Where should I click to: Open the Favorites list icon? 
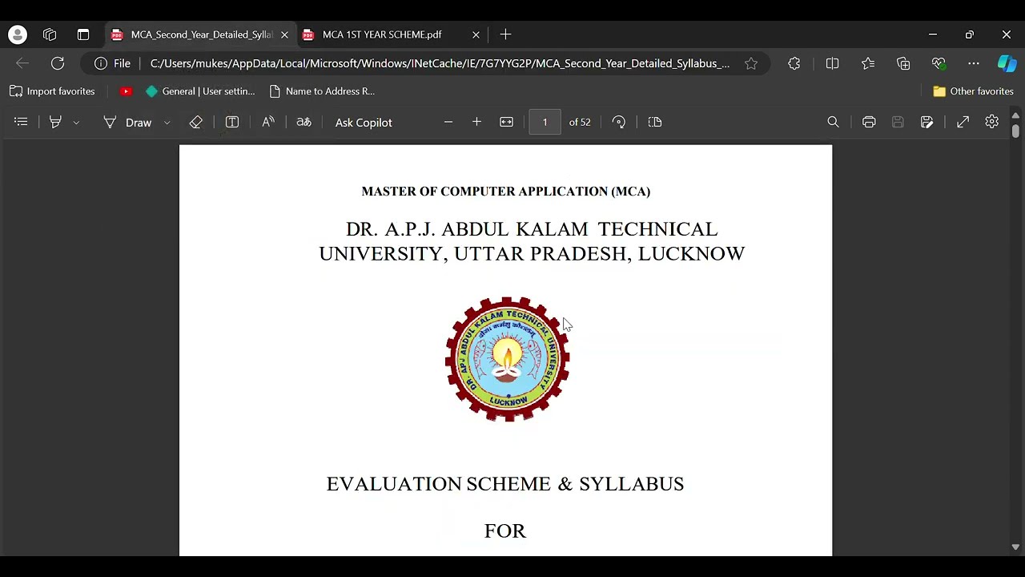pyautogui.click(x=868, y=63)
